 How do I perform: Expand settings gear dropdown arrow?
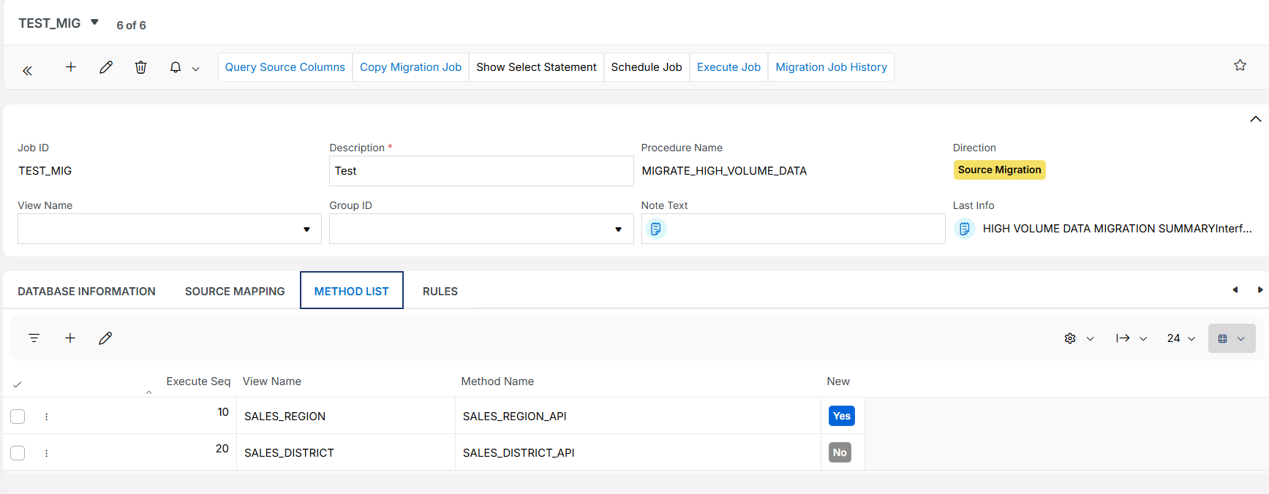point(1090,339)
